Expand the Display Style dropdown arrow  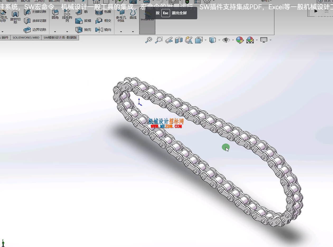click(219, 40)
